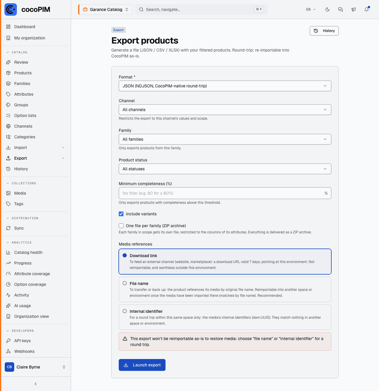Click the Option lists icon

click(x=8, y=116)
